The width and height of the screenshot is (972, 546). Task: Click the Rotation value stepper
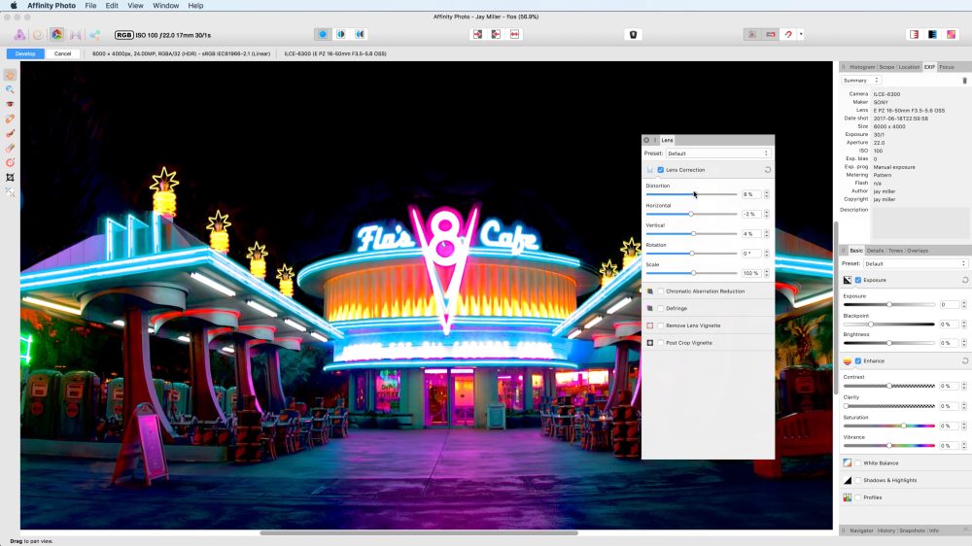click(x=767, y=254)
